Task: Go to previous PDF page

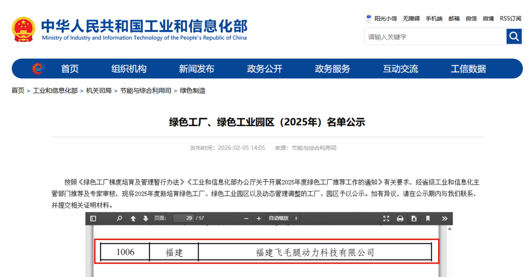Action: point(133,219)
